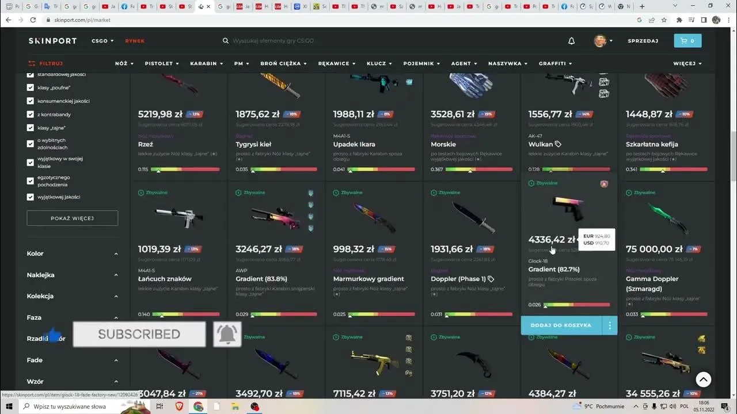This screenshot has width=737, height=414.
Task: Open the Sprzedaj sell link
Action: (x=643, y=41)
